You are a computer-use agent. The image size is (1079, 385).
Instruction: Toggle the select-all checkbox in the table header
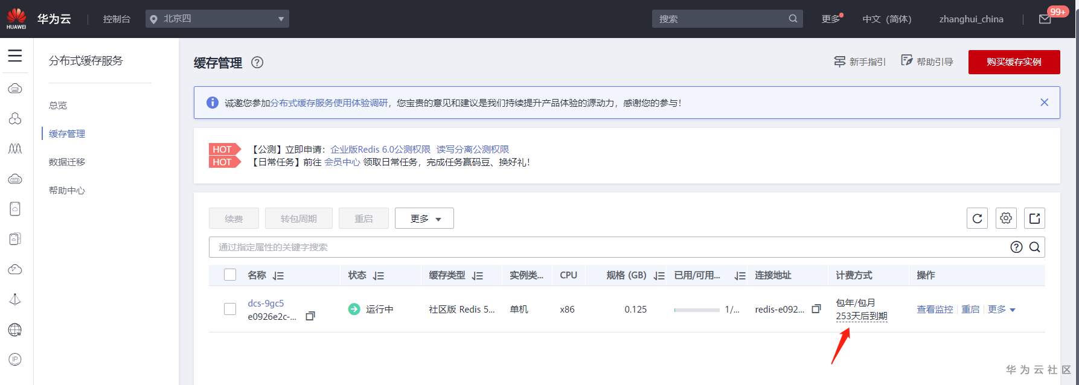point(230,275)
